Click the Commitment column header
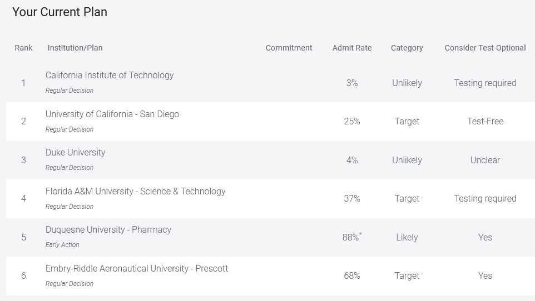The height and width of the screenshot is (301, 535). (289, 48)
